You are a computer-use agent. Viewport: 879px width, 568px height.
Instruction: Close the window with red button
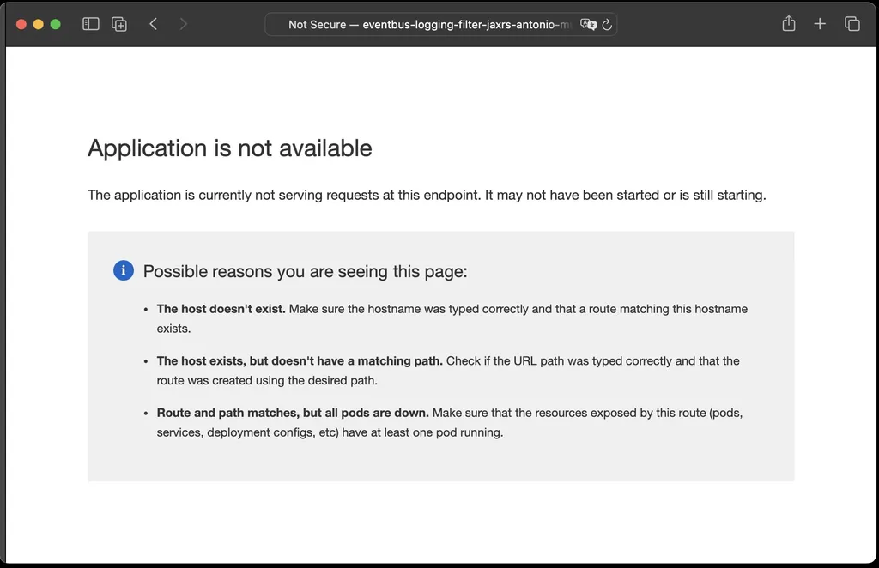pyautogui.click(x=21, y=24)
